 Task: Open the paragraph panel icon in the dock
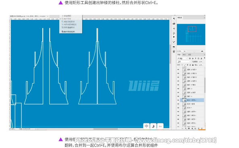click(174, 19)
